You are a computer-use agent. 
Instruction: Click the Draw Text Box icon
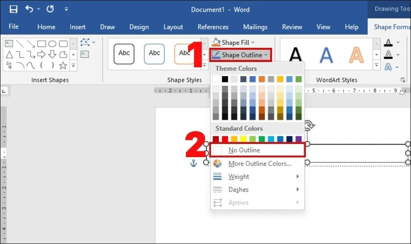85,54
